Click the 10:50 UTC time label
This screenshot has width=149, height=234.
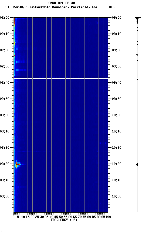click(117, 196)
